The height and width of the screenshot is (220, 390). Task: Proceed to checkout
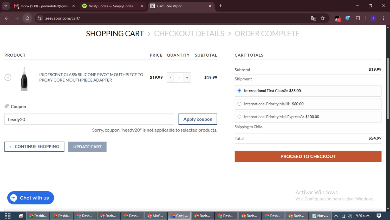click(x=308, y=156)
